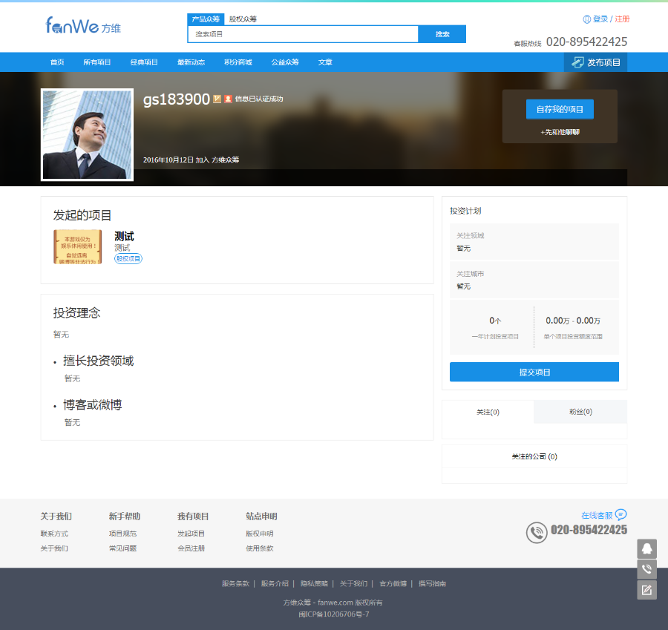This screenshot has width=668, height=630.
Task: Click the fanWe logo
Action: [83, 25]
